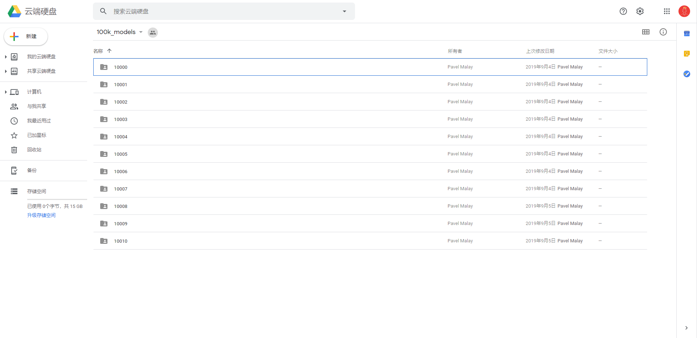Click the 升级存储空间 link
This screenshot has height=338, width=697.
coord(41,215)
